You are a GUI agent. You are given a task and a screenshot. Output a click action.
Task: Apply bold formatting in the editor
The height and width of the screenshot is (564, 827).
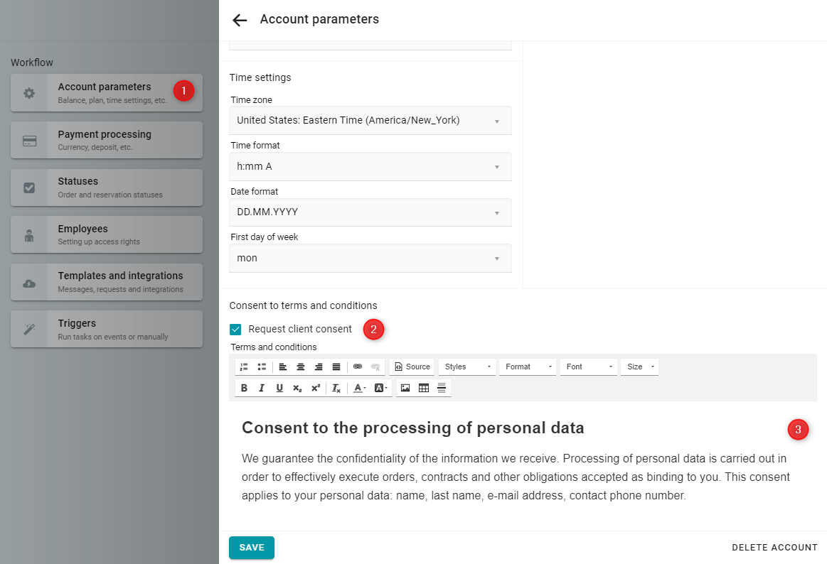pyautogui.click(x=244, y=388)
